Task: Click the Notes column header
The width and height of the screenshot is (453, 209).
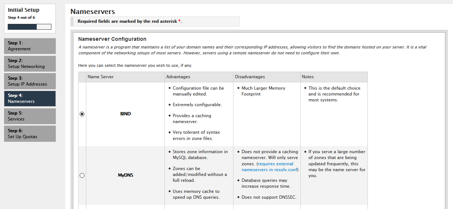Action: click(x=308, y=77)
